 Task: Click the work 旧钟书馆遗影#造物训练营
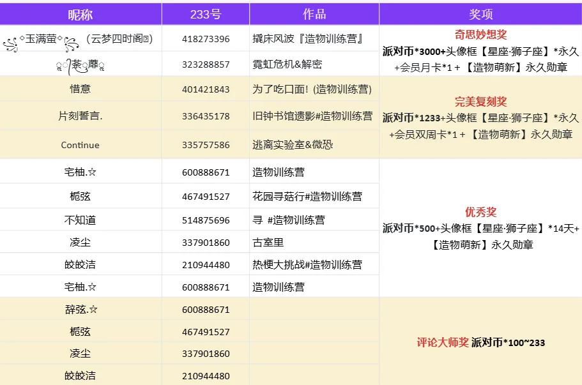pyautogui.click(x=312, y=116)
